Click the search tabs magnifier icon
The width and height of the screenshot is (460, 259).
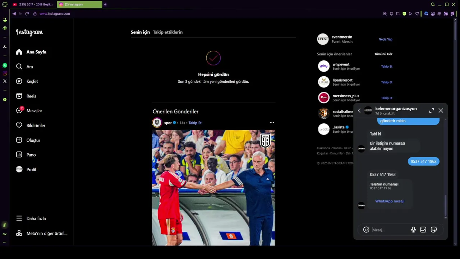[433, 4]
